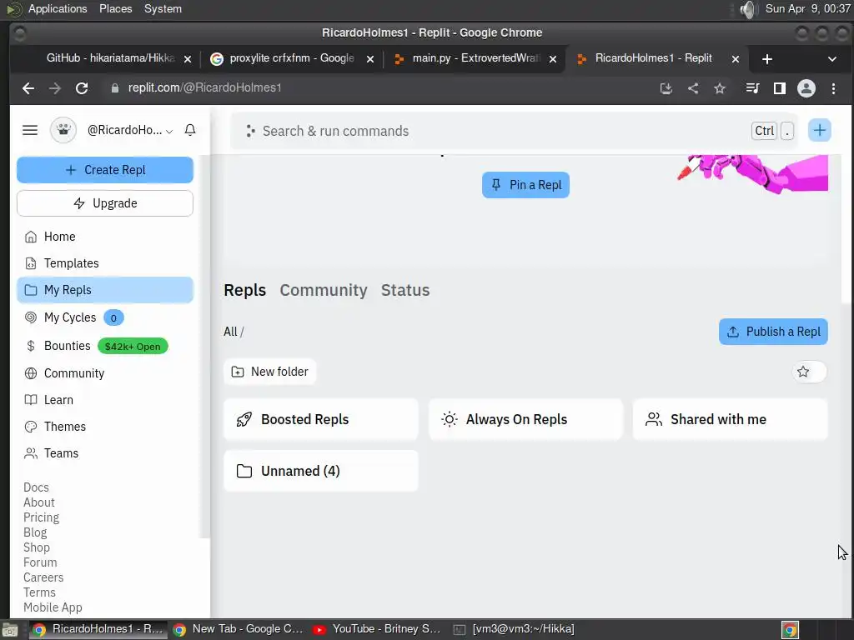
Task: Open Teams in sidebar
Action: click(x=105, y=453)
